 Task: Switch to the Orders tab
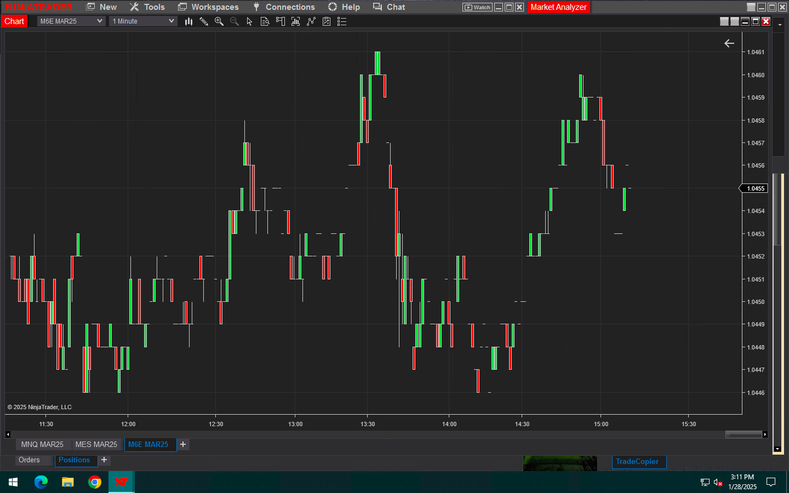click(29, 460)
